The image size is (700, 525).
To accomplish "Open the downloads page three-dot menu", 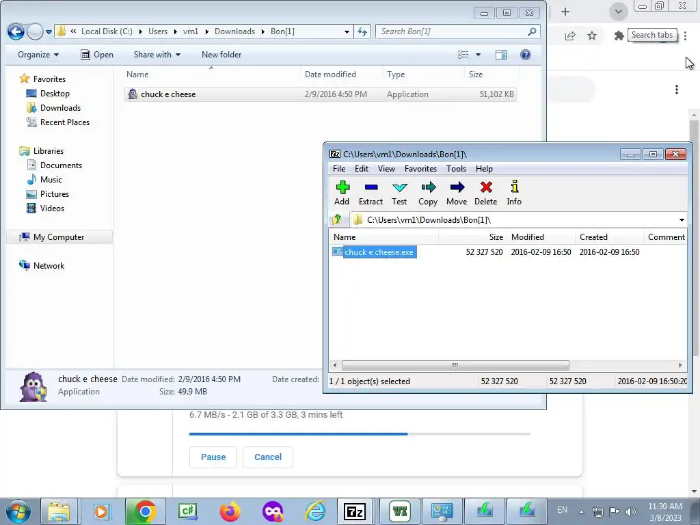I will [x=677, y=90].
